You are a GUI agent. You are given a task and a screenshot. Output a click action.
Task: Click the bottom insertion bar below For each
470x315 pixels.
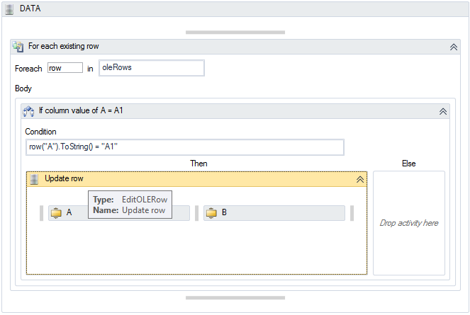(235, 298)
